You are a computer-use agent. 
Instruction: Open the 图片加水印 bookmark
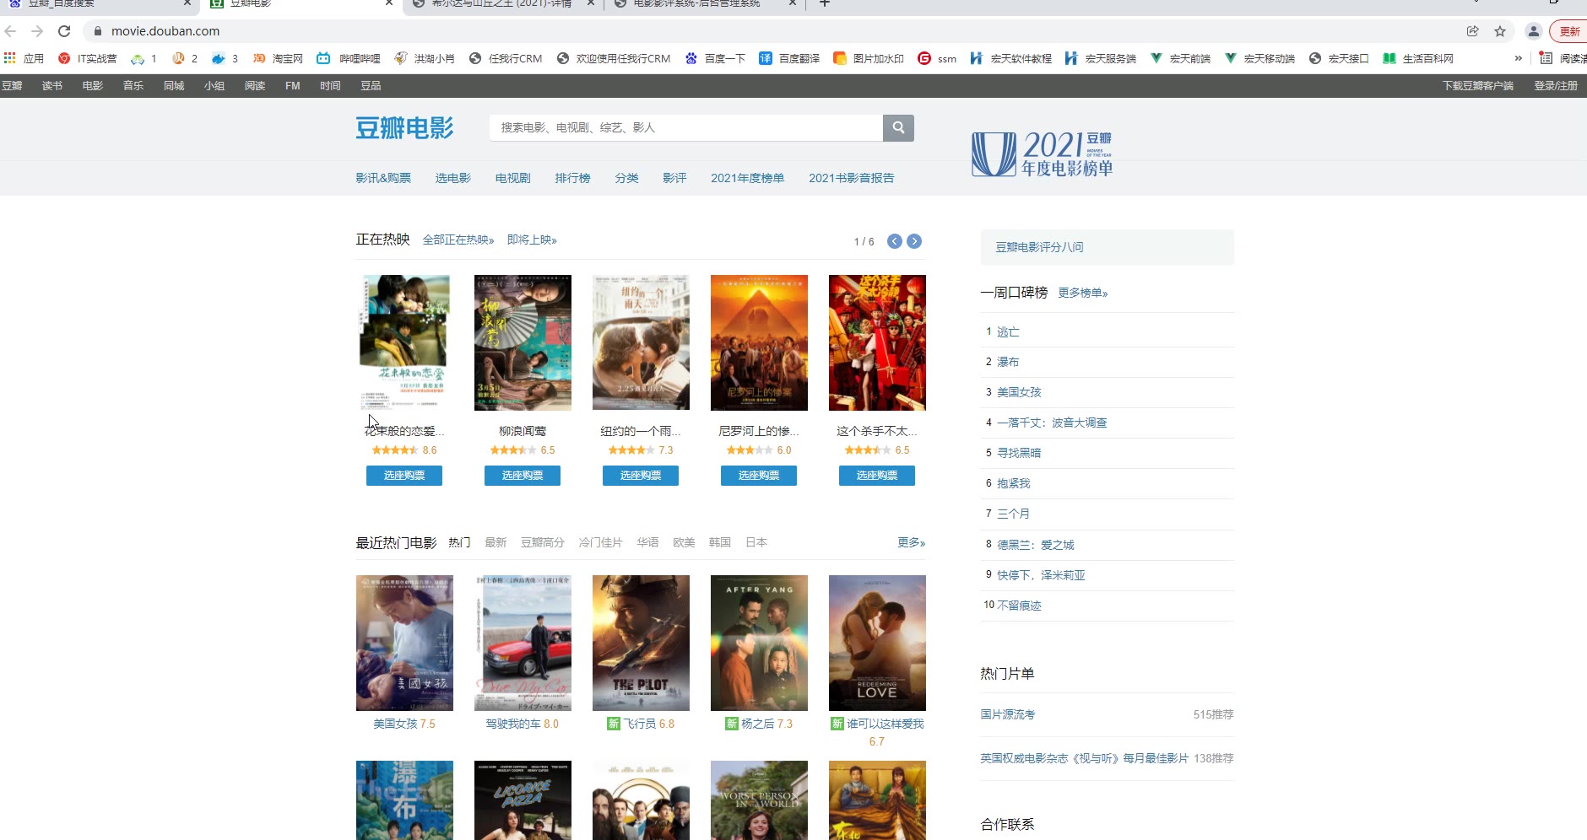click(x=869, y=58)
